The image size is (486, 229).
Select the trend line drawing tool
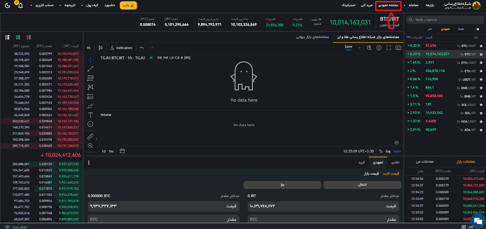[x=91, y=69]
